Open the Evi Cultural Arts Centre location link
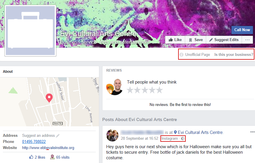Image resolution: width=255 pixels, height=163 pixels. tap(200, 132)
